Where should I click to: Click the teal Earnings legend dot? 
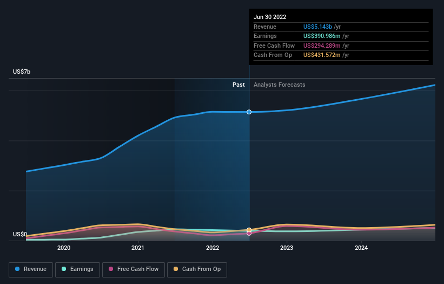[64, 269]
